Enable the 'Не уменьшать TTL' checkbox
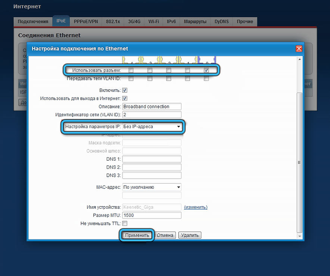The height and width of the screenshot is (276, 330). (125, 223)
